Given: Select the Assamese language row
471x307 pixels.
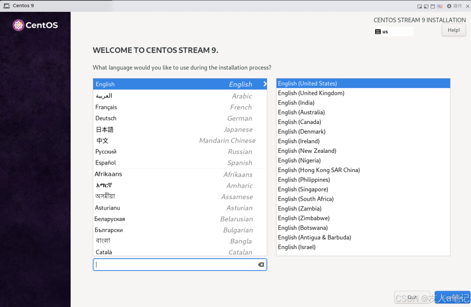Looking at the screenshot, I should [180, 197].
